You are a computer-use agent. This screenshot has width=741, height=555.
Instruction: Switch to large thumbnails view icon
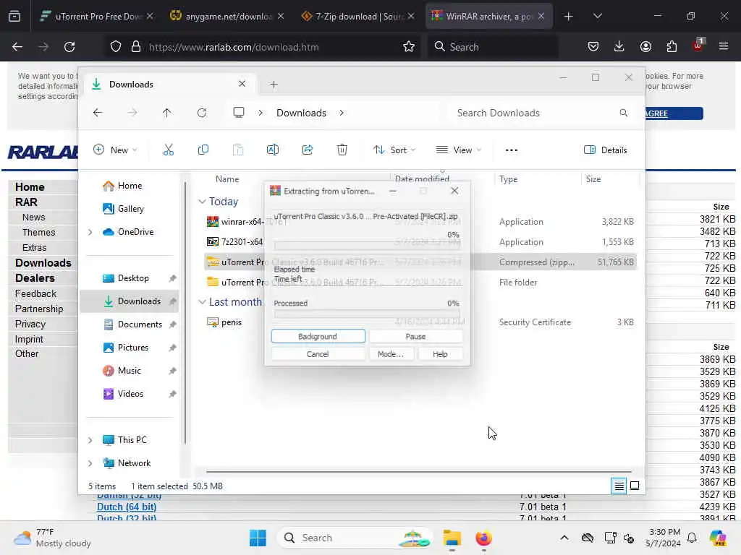635,486
